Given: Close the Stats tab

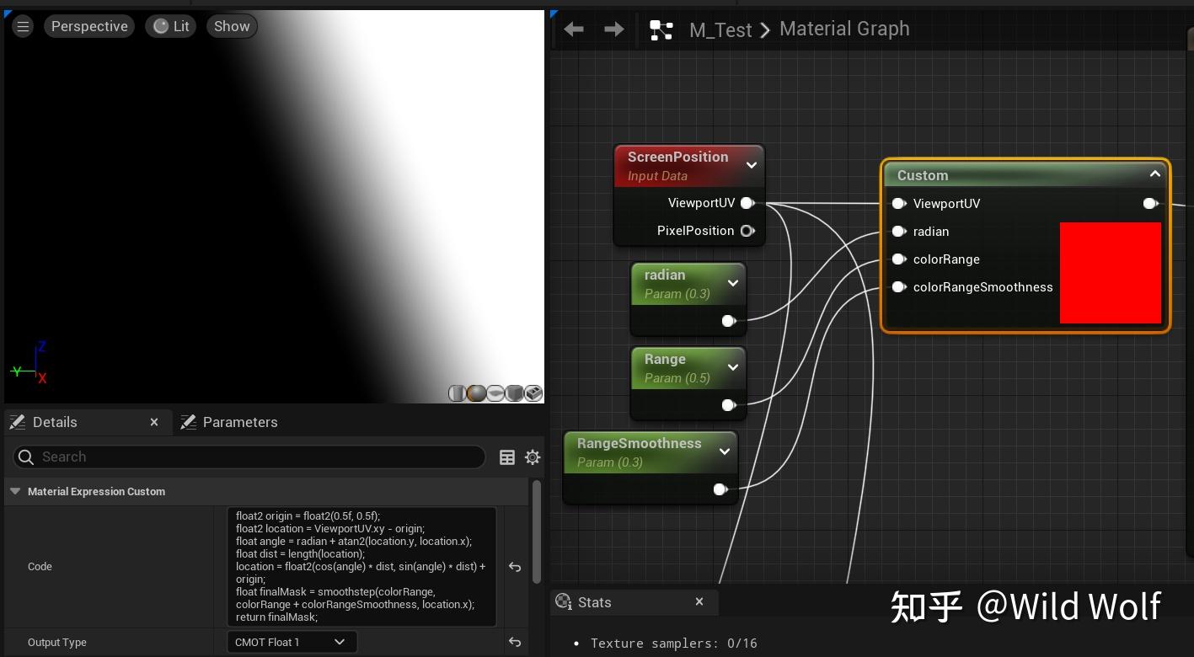Looking at the screenshot, I should 699,601.
